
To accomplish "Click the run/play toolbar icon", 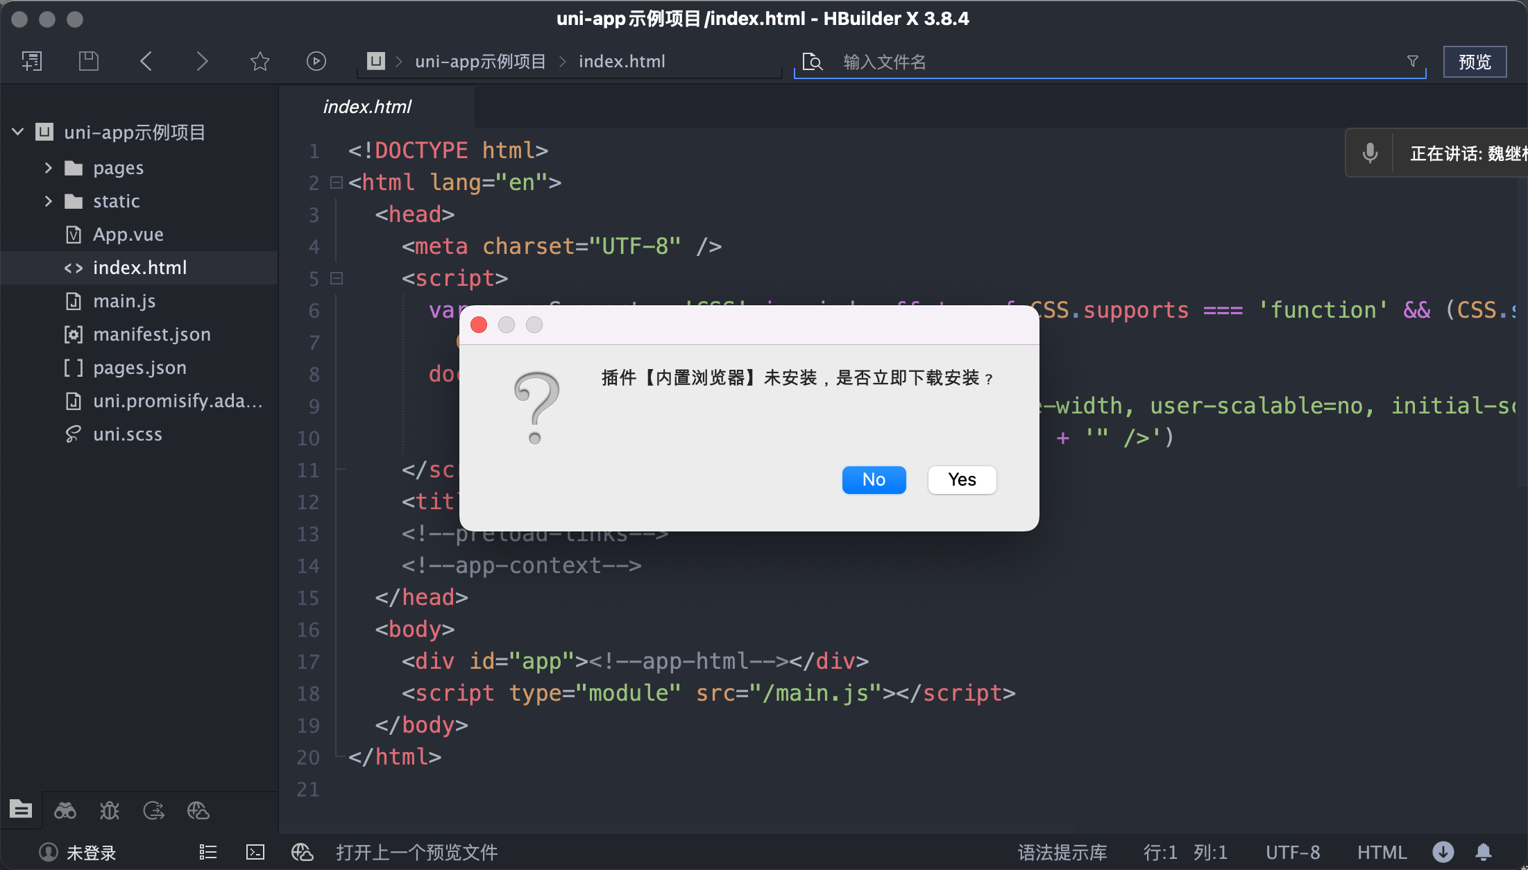I will (x=316, y=61).
